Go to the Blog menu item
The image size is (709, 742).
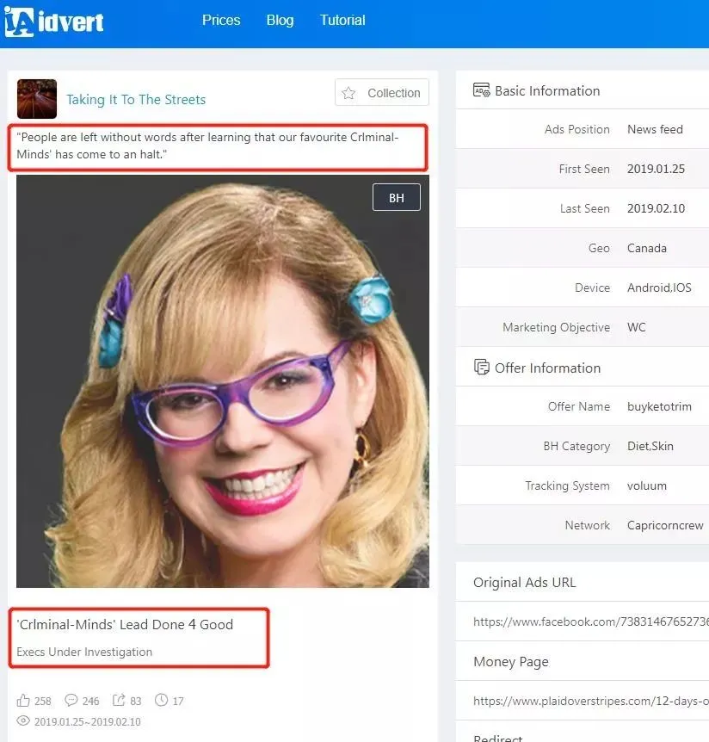[280, 21]
